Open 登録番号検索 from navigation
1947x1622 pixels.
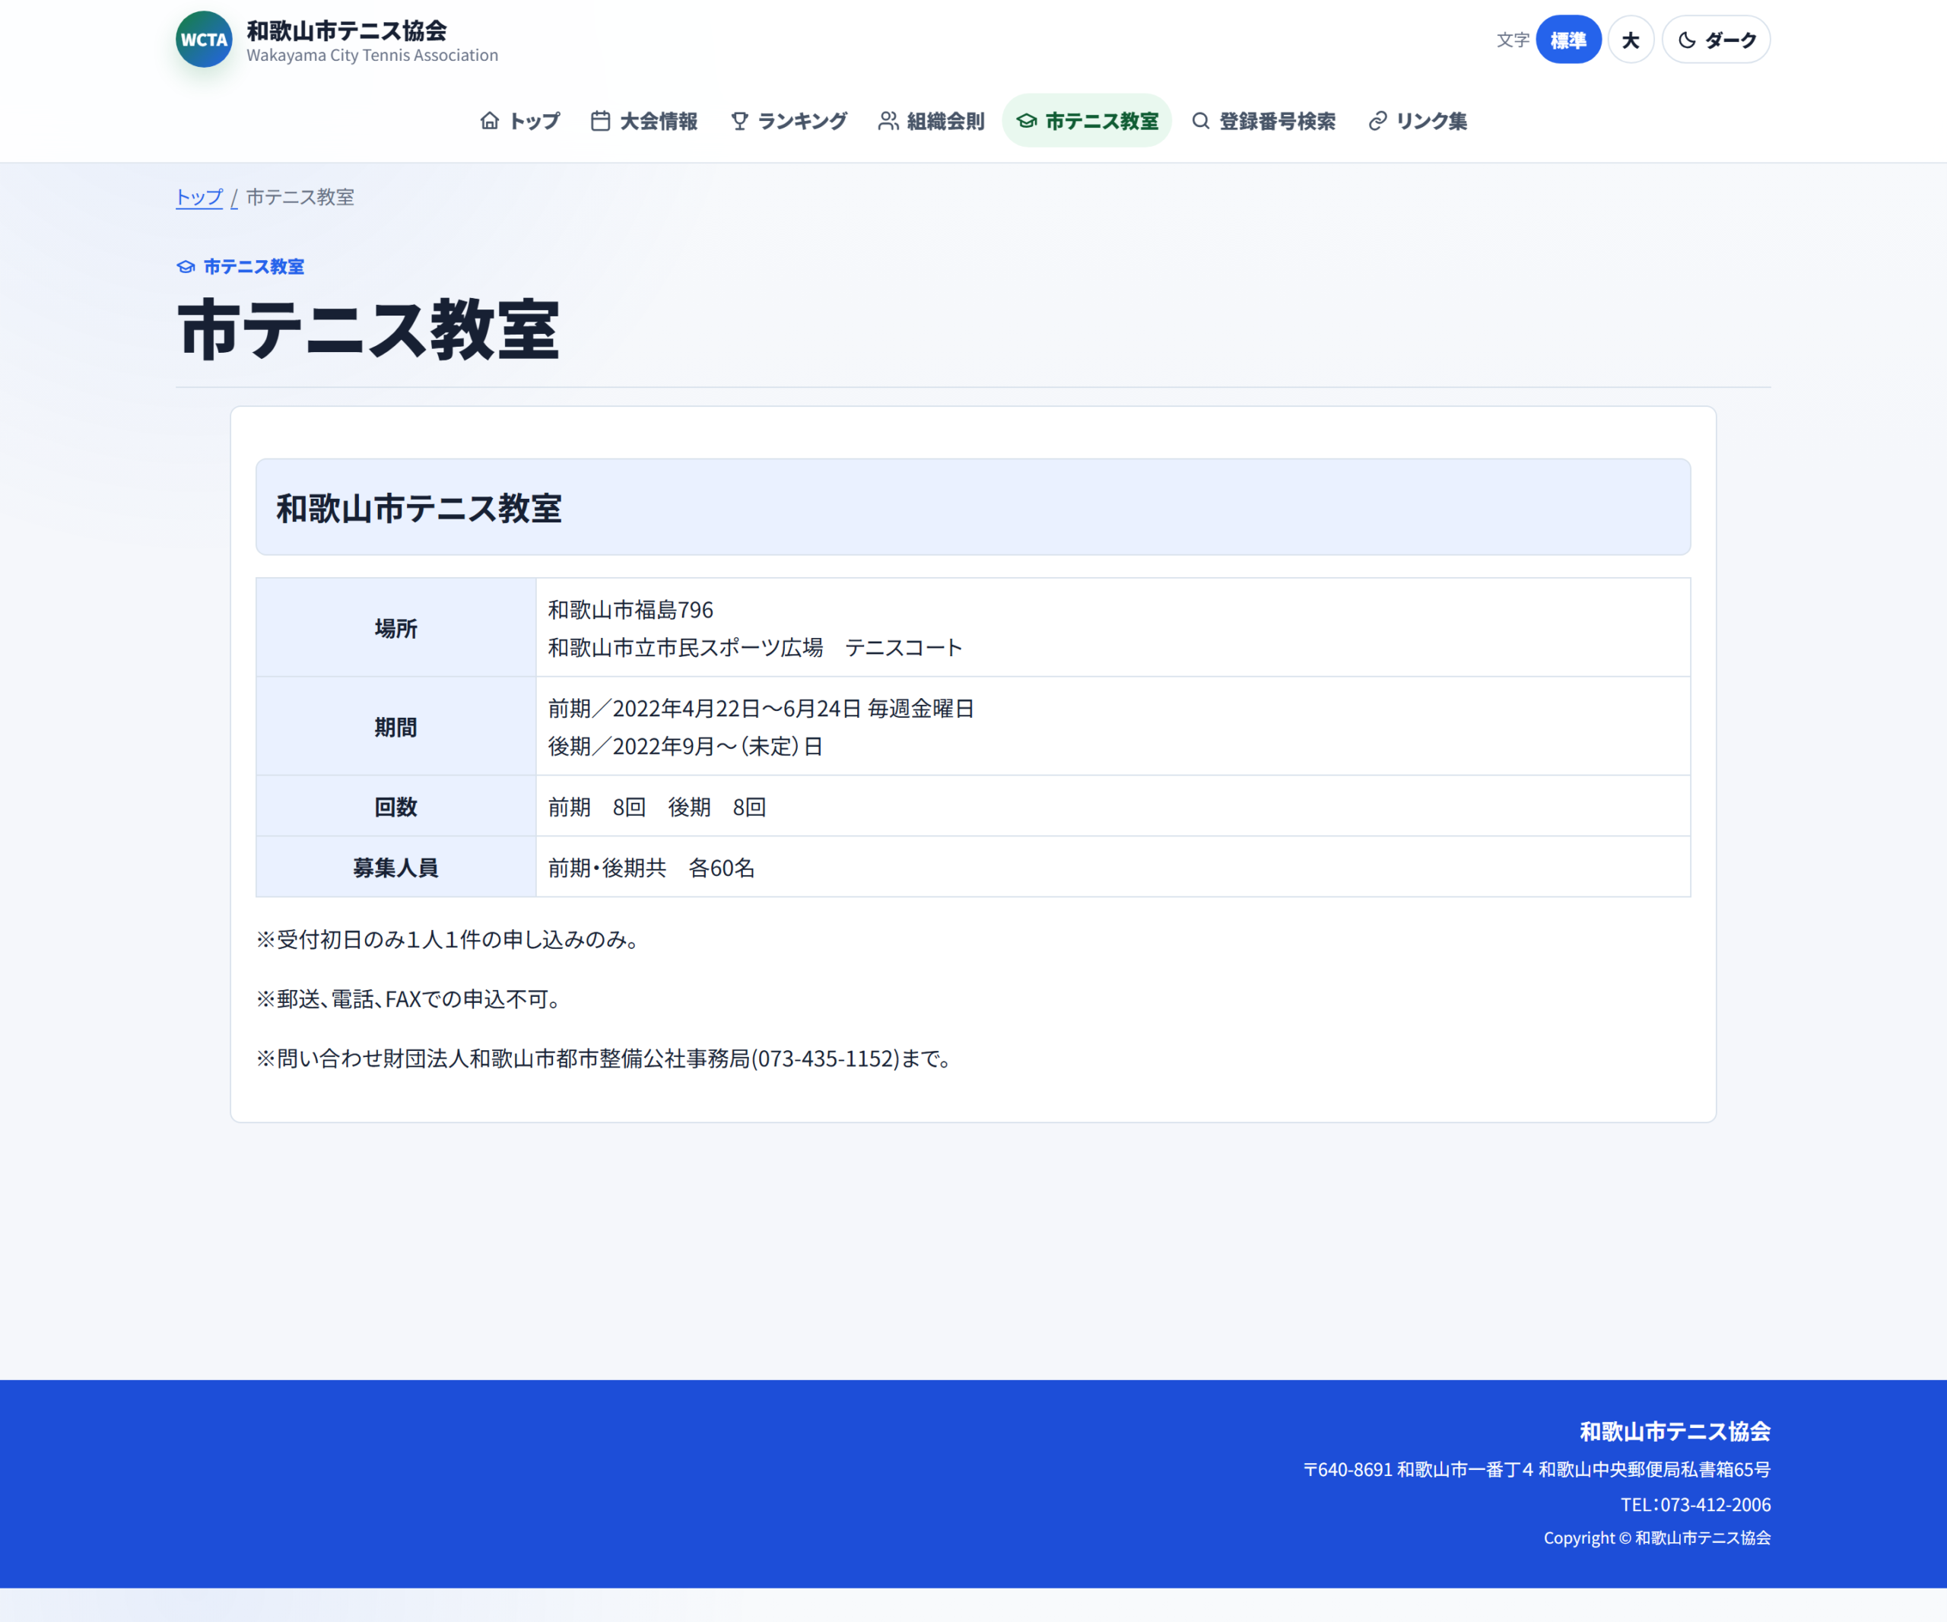pyautogui.click(x=1263, y=120)
